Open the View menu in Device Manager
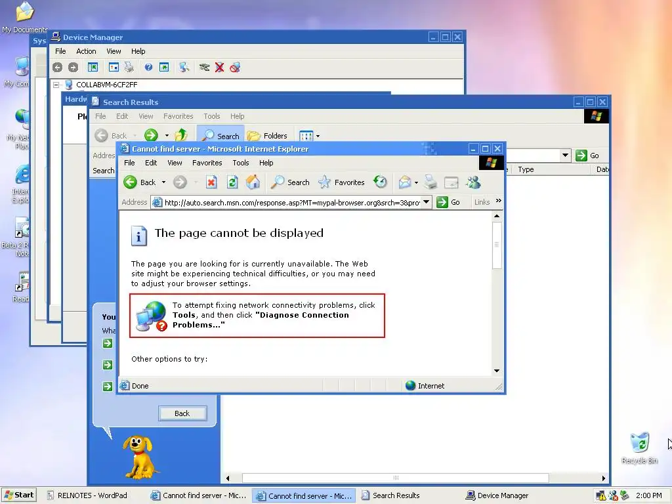The image size is (672, 504). (114, 51)
